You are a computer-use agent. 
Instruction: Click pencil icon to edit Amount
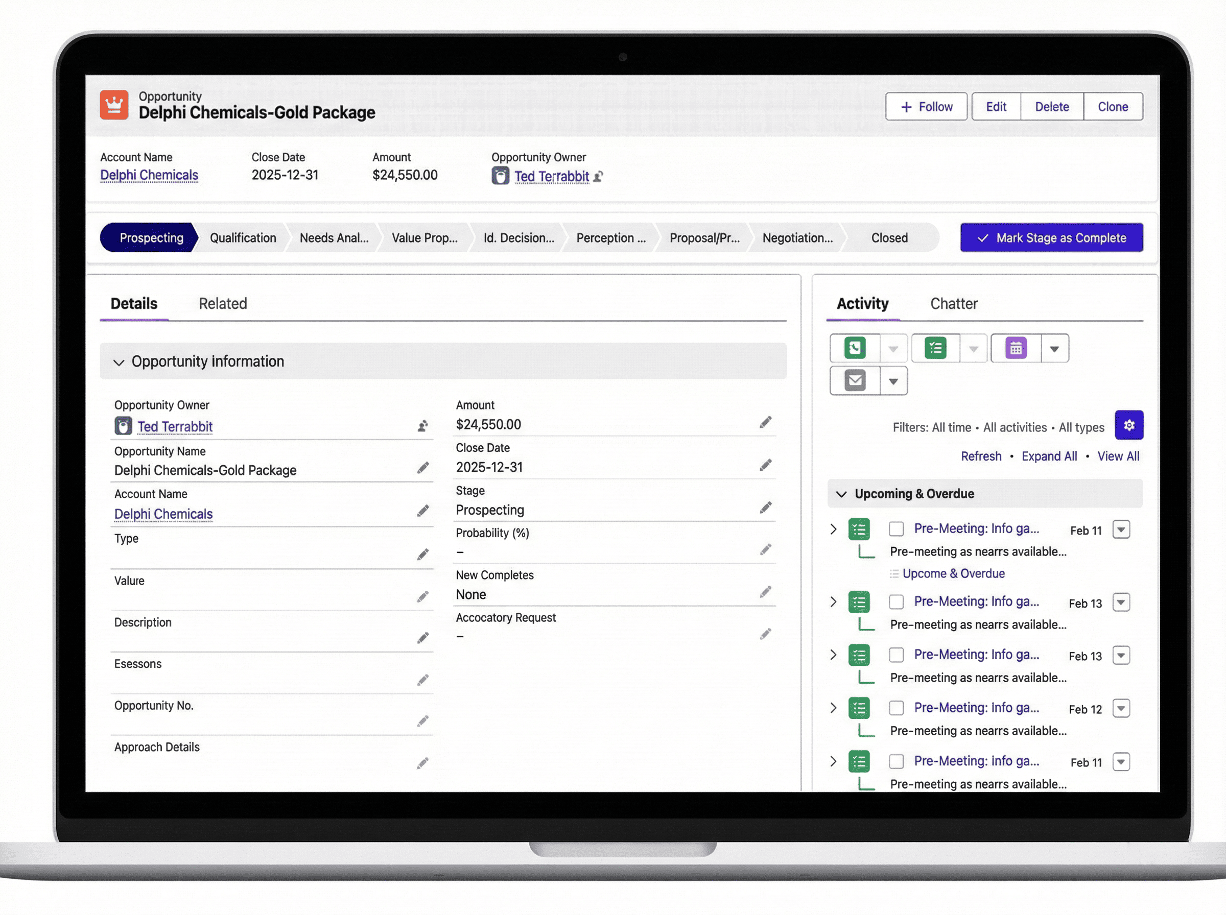765,423
